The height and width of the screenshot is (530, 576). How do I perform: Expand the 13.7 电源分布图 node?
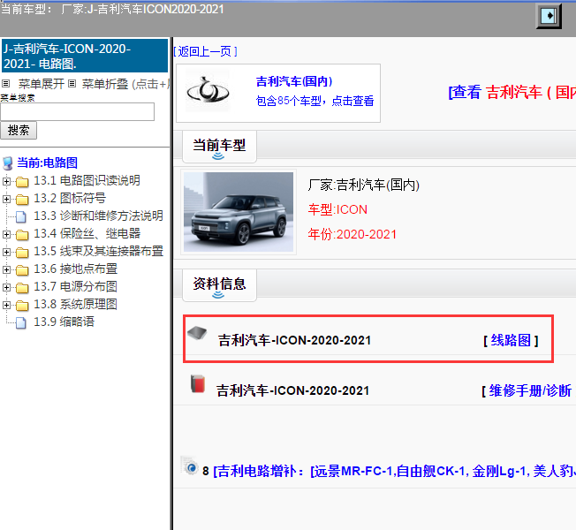6,287
